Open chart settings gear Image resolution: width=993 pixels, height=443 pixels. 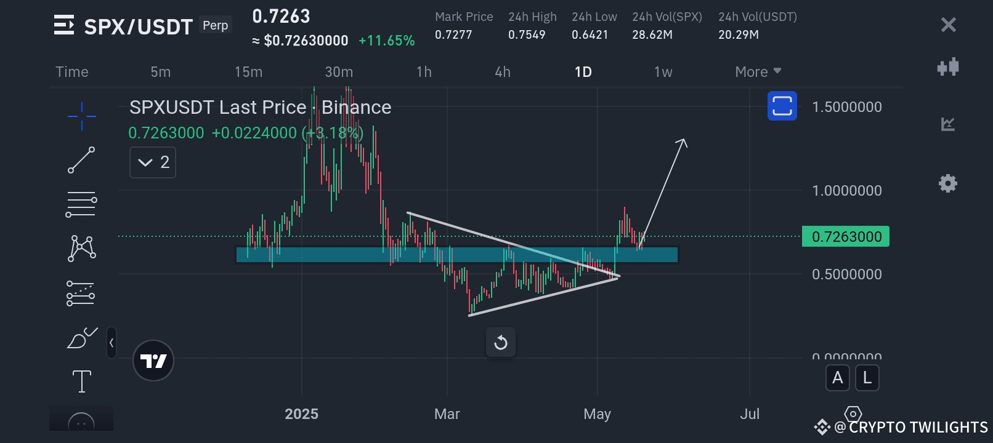(x=948, y=183)
